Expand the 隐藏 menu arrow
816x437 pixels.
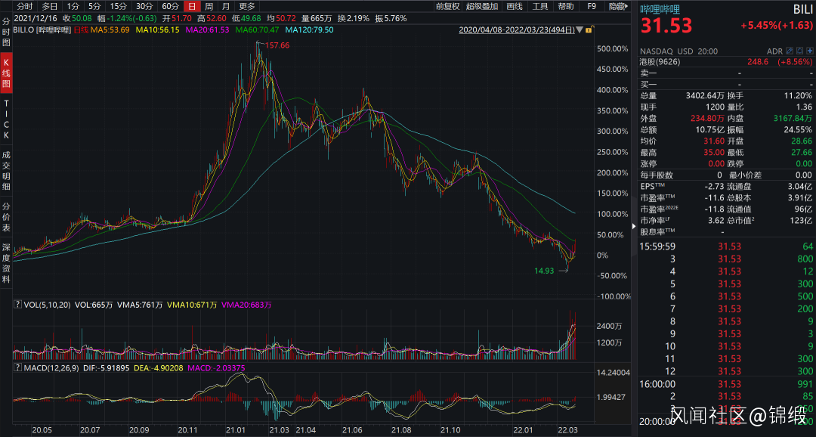[627, 6]
